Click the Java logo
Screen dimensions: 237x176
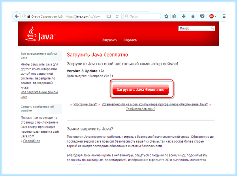40,34
